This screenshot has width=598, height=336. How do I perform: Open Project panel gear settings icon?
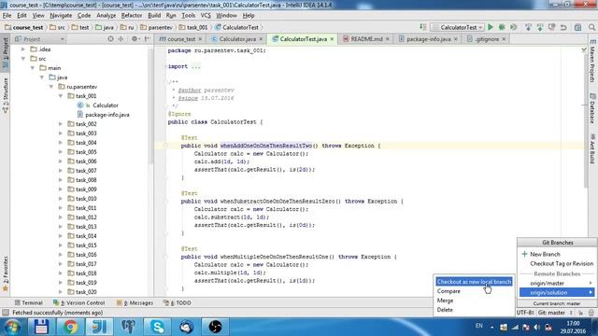(x=135, y=39)
